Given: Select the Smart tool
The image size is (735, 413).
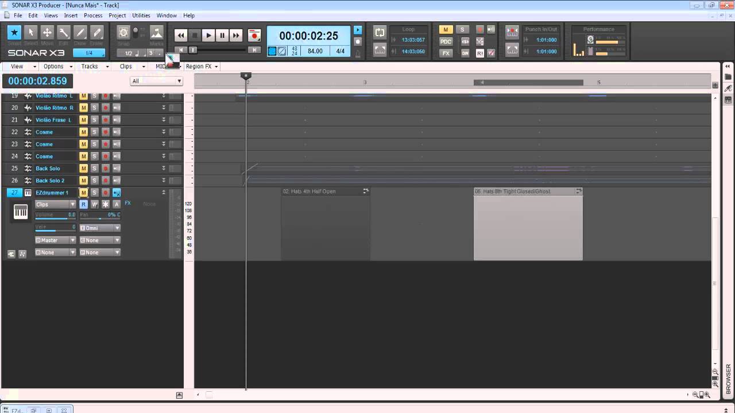Looking at the screenshot, I should pos(14,33).
